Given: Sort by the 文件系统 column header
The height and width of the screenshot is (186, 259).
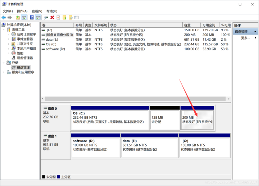Looking at the screenshot, I should [x=101, y=25].
